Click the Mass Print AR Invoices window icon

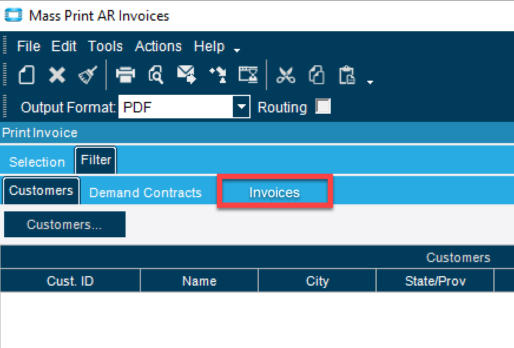click(x=13, y=15)
